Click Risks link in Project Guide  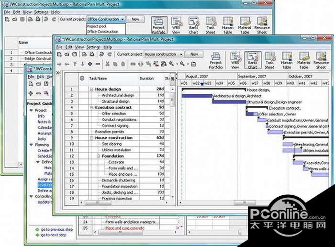pyautogui.click(x=42, y=139)
